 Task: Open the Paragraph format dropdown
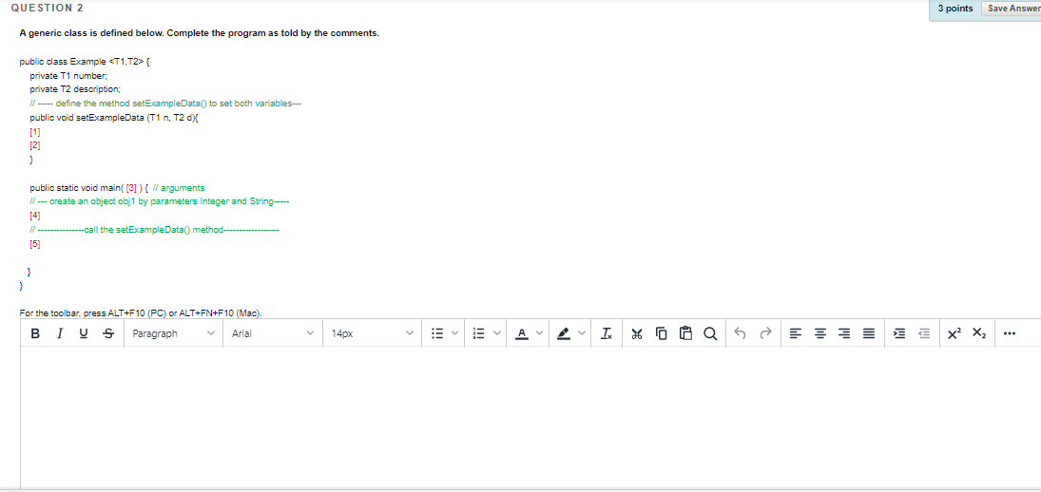tap(173, 333)
